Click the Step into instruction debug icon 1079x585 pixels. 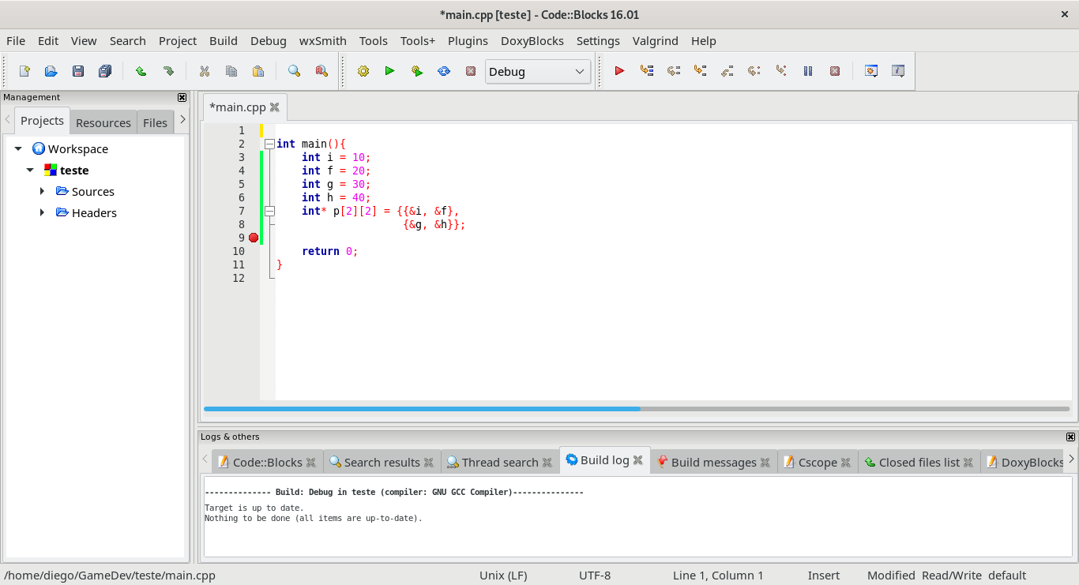pos(781,71)
